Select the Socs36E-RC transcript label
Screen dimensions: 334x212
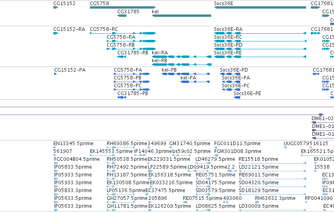(228, 37)
